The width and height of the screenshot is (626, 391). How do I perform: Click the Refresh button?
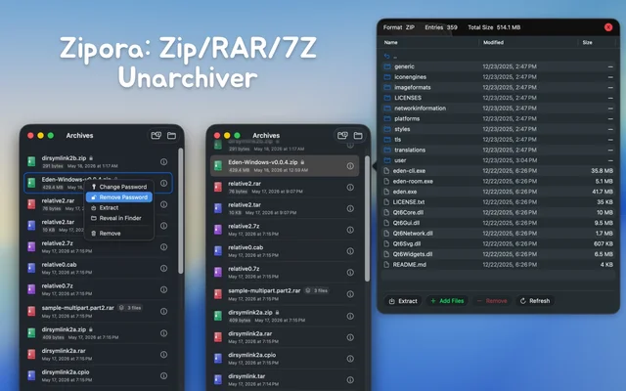tap(535, 301)
